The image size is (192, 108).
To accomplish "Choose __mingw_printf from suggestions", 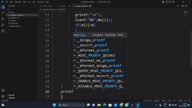I will (100, 40).
